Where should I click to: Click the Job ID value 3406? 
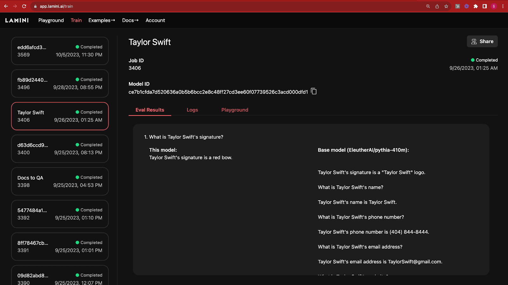point(135,68)
